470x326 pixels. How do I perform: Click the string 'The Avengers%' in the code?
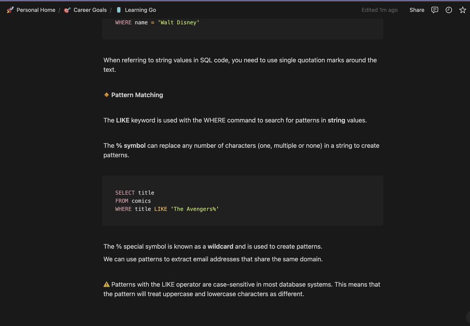[195, 209]
